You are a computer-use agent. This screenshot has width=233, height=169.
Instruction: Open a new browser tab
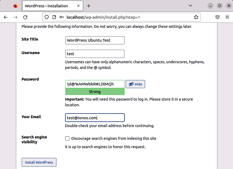click(89, 6)
